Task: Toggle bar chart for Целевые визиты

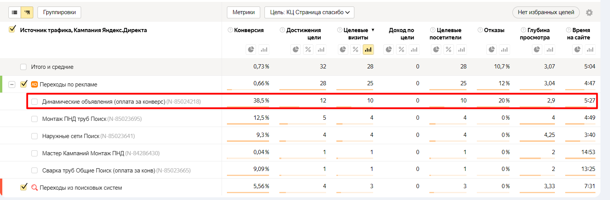Action: (x=368, y=49)
